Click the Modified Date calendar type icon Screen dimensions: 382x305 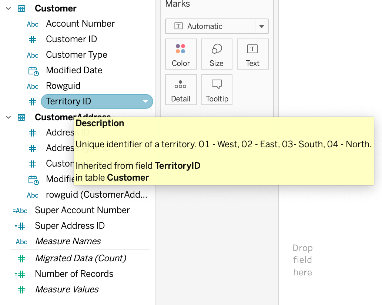coord(33,71)
